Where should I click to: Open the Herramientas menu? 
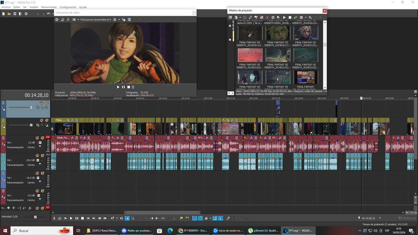49,7
